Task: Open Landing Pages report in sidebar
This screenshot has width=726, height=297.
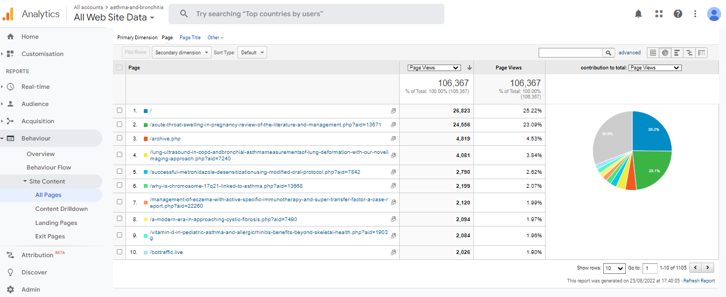Action: (56, 223)
